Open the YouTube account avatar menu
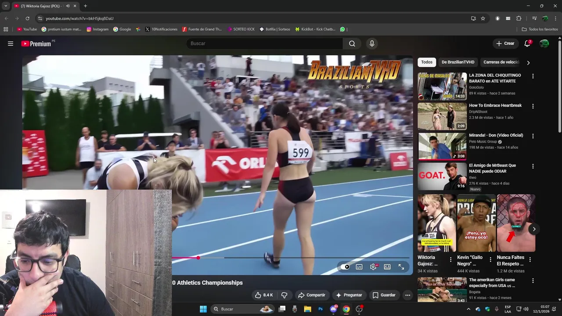 click(x=544, y=43)
